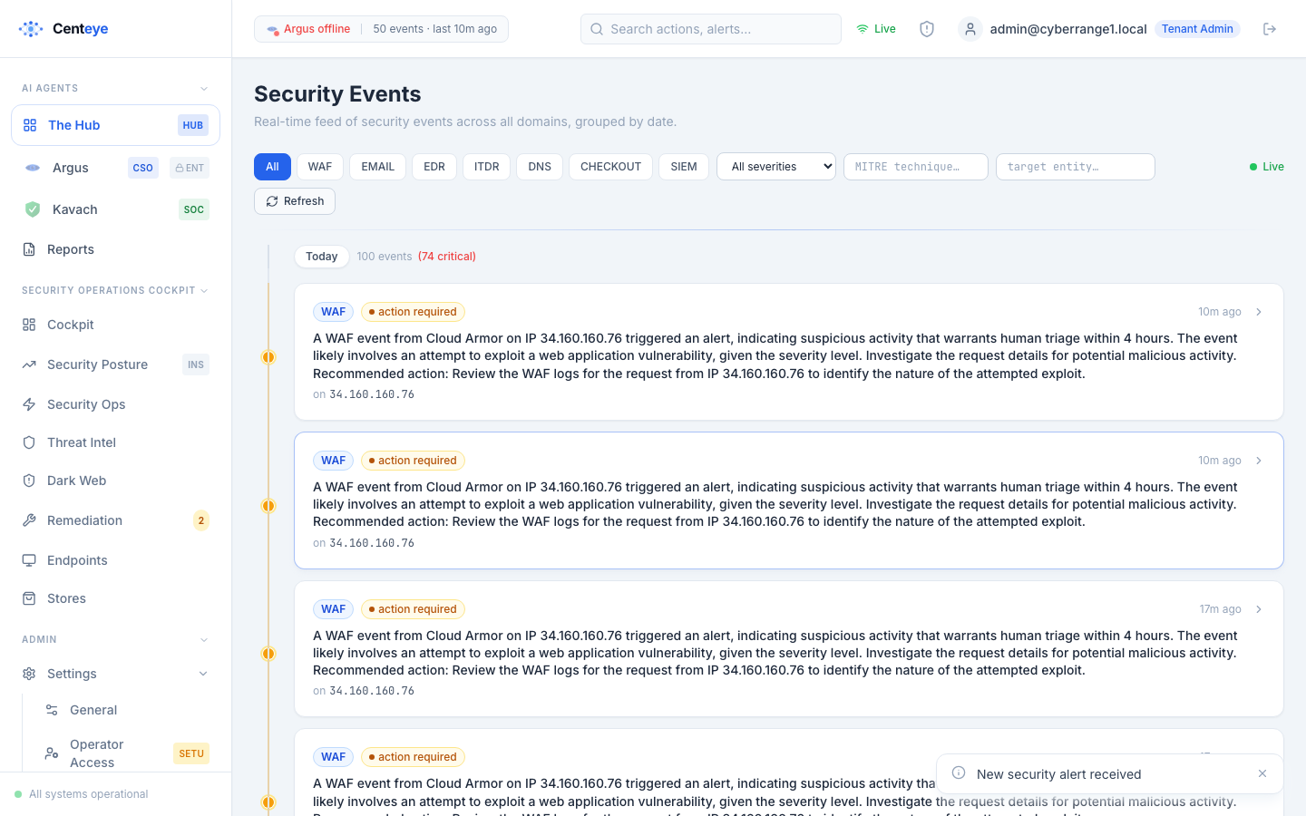Filter events by EDR
Viewport: 1306px width, 816px height.
434,167
